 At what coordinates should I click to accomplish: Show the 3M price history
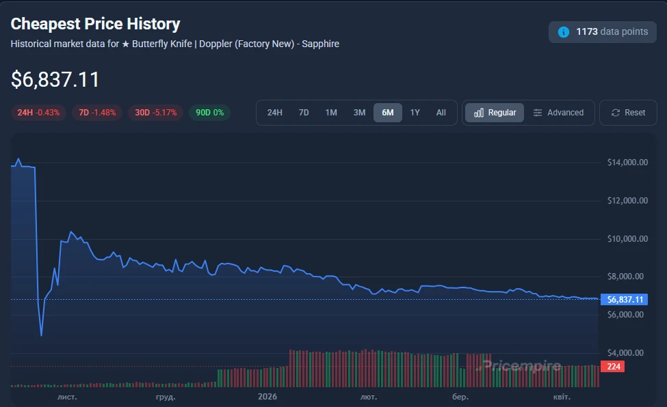[359, 113]
